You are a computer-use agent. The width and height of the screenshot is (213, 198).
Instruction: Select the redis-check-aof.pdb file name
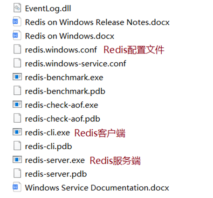click(62, 119)
